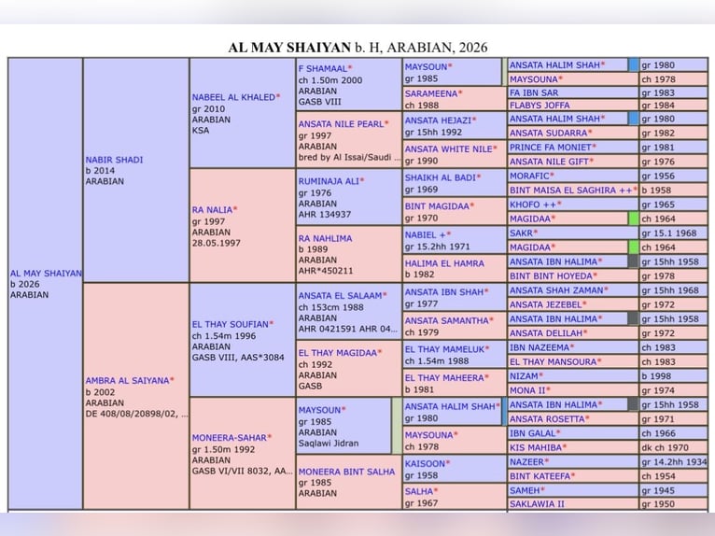
Task: Open the KAISOON link
Action: tap(425, 463)
